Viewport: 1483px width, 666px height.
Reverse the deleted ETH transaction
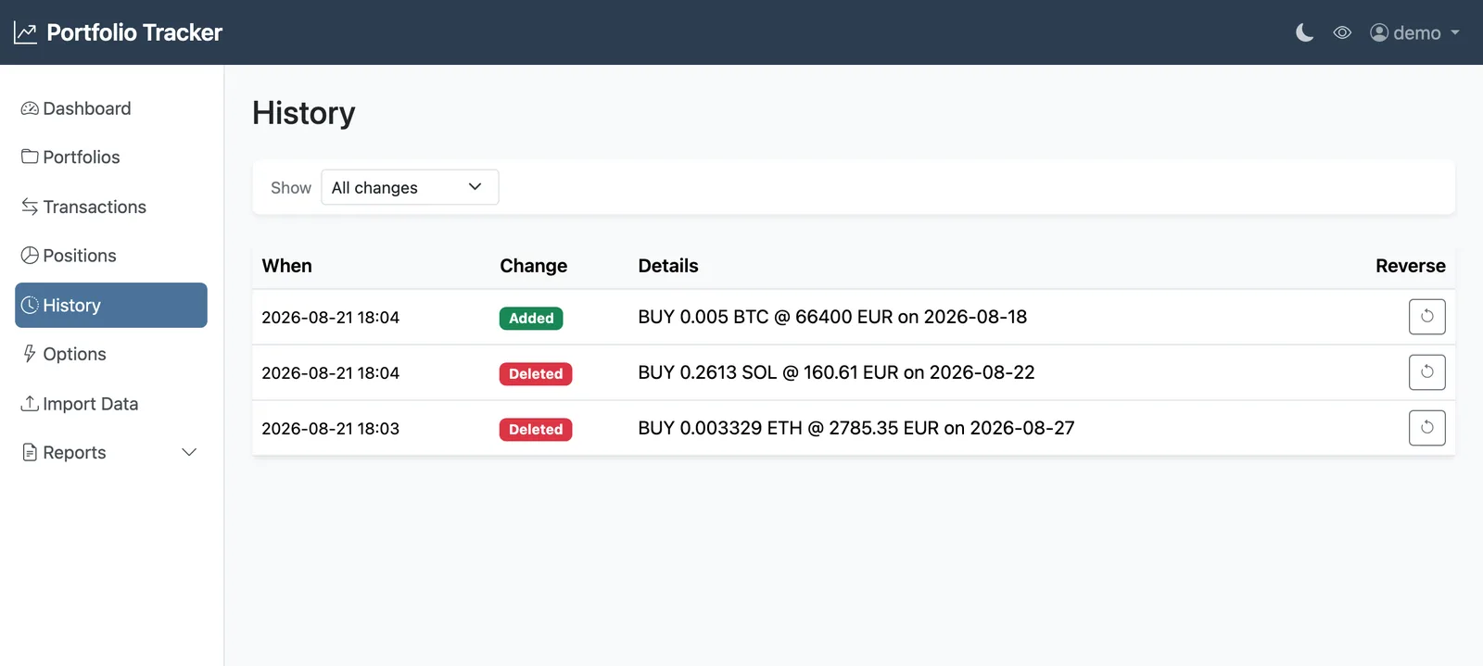click(x=1426, y=428)
